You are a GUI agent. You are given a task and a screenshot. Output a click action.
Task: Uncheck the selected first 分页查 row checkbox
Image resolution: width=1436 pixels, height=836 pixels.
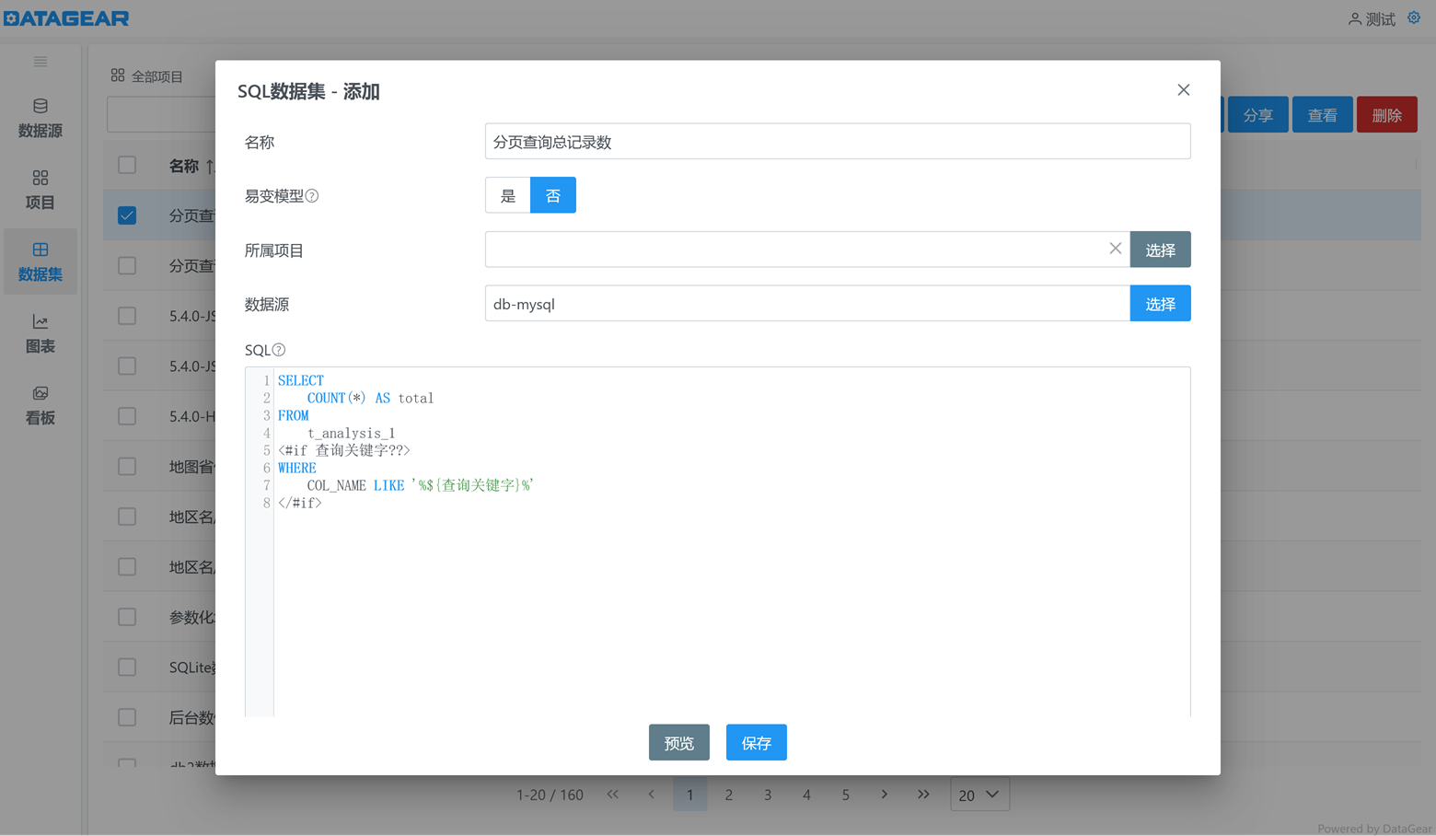click(127, 215)
